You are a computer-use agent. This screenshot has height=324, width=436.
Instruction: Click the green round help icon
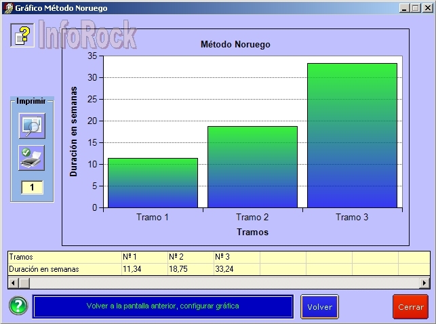tap(18, 306)
